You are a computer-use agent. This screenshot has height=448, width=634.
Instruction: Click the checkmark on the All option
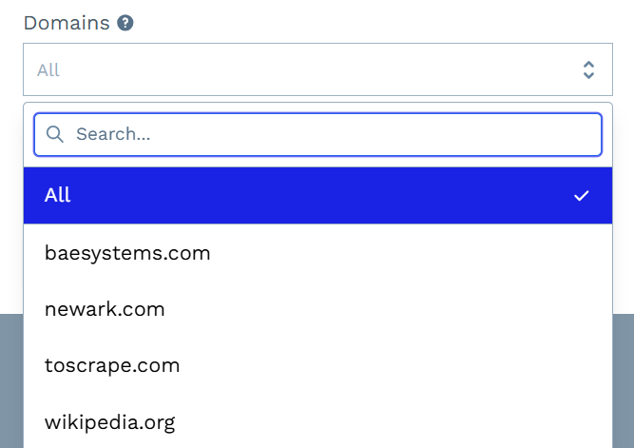[x=582, y=196]
